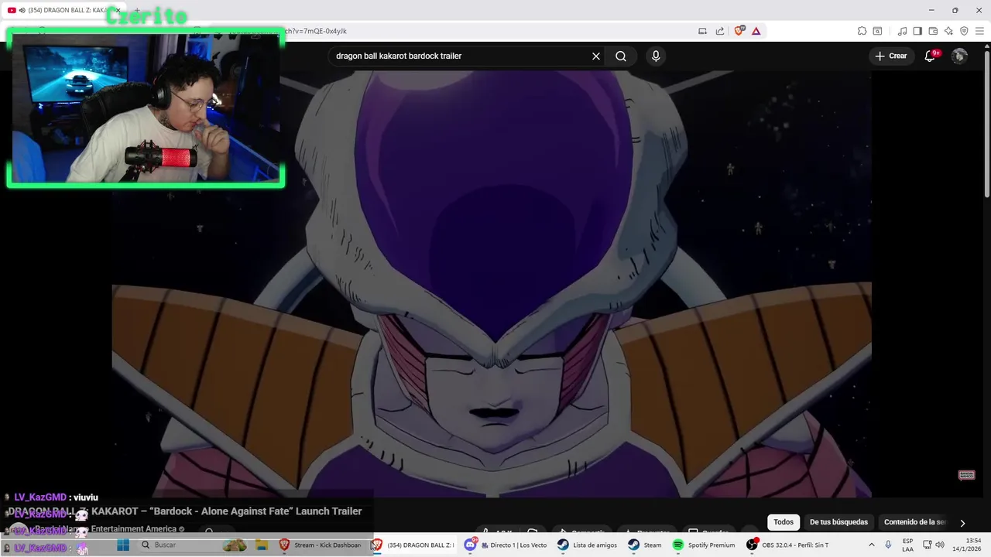
Task: Toggle the browser sidebar panel icon
Action: click(x=917, y=31)
